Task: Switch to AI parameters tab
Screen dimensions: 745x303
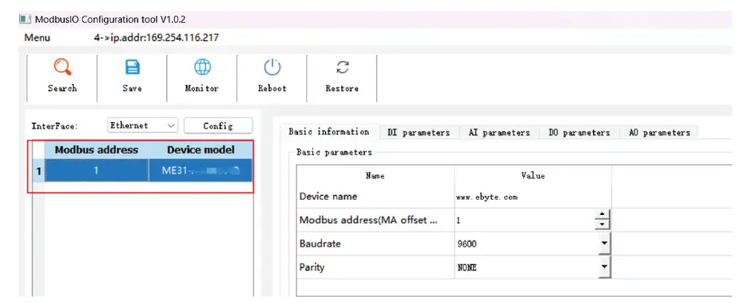Action: 499,132
